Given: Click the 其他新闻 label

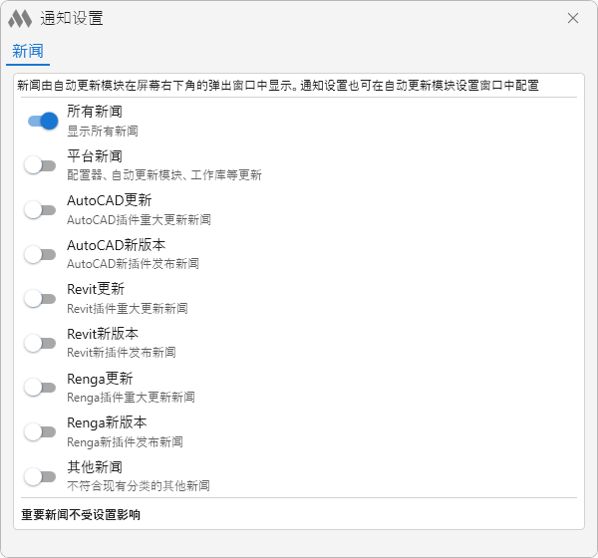Looking at the screenshot, I should (95, 467).
